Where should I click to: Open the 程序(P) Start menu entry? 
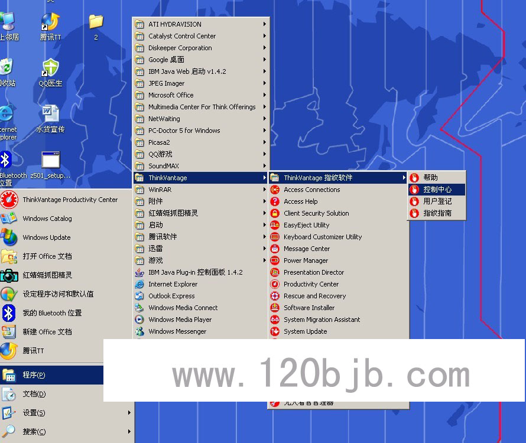pos(52,375)
